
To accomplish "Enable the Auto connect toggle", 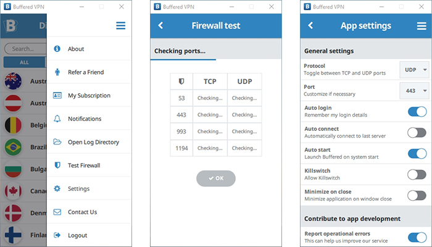I will click(417, 133).
